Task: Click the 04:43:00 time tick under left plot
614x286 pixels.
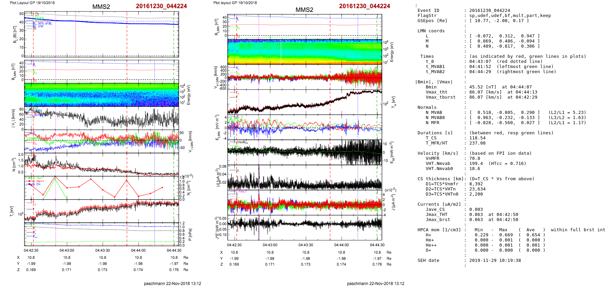Action: [67, 251]
